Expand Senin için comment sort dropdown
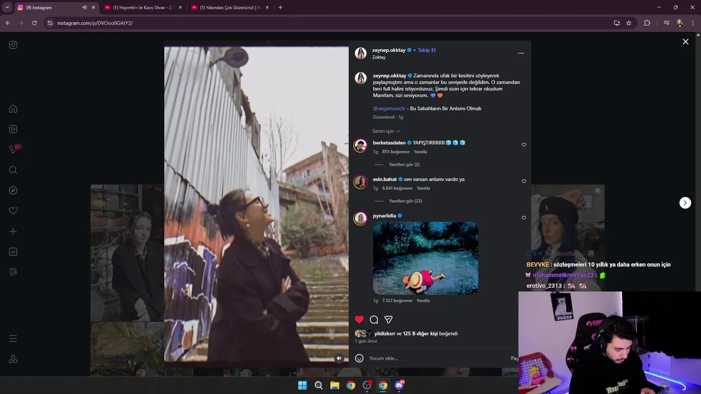The width and height of the screenshot is (701, 394). [x=386, y=131]
